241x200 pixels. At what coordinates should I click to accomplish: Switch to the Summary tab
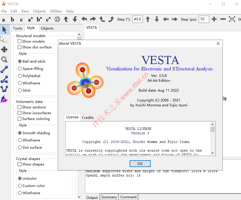pos(109,197)
